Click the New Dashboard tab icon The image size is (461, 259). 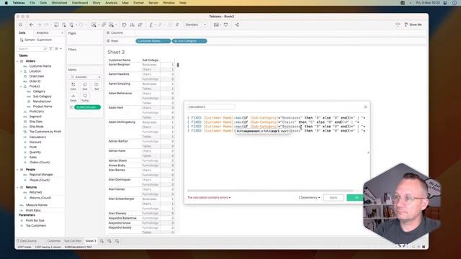pos(109,241)
